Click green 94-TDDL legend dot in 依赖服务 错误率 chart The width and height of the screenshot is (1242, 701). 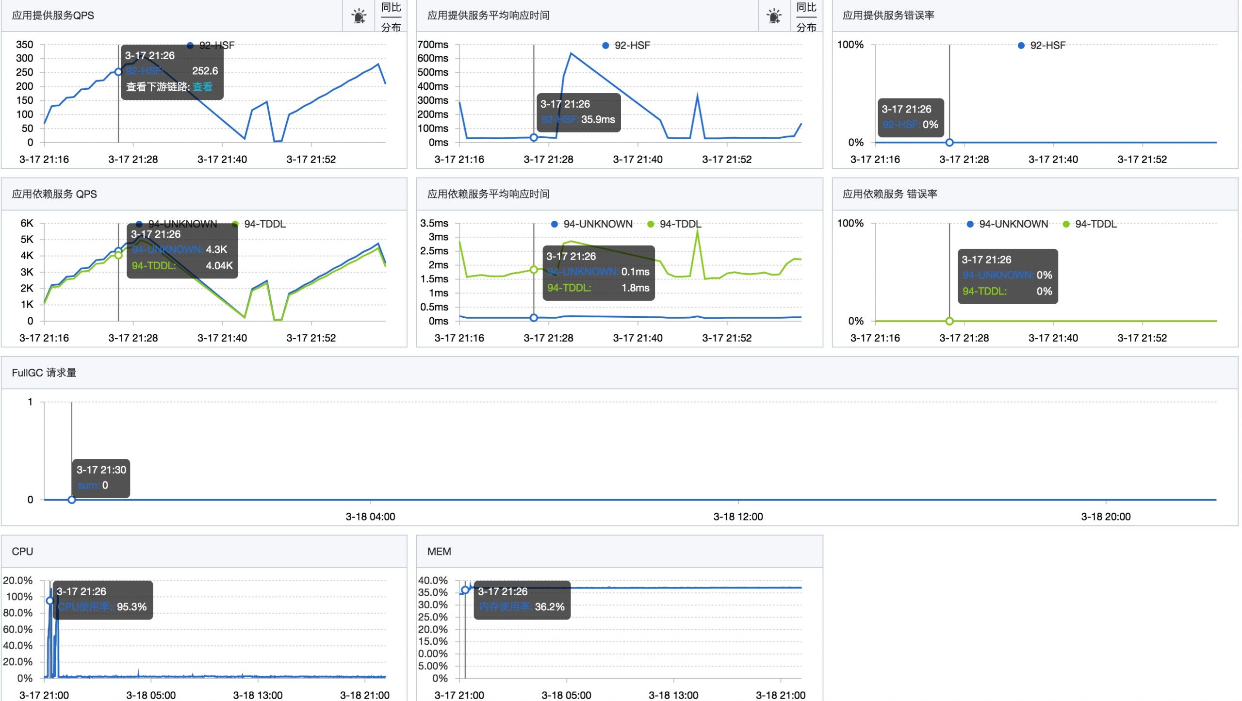pos(1066,224)
